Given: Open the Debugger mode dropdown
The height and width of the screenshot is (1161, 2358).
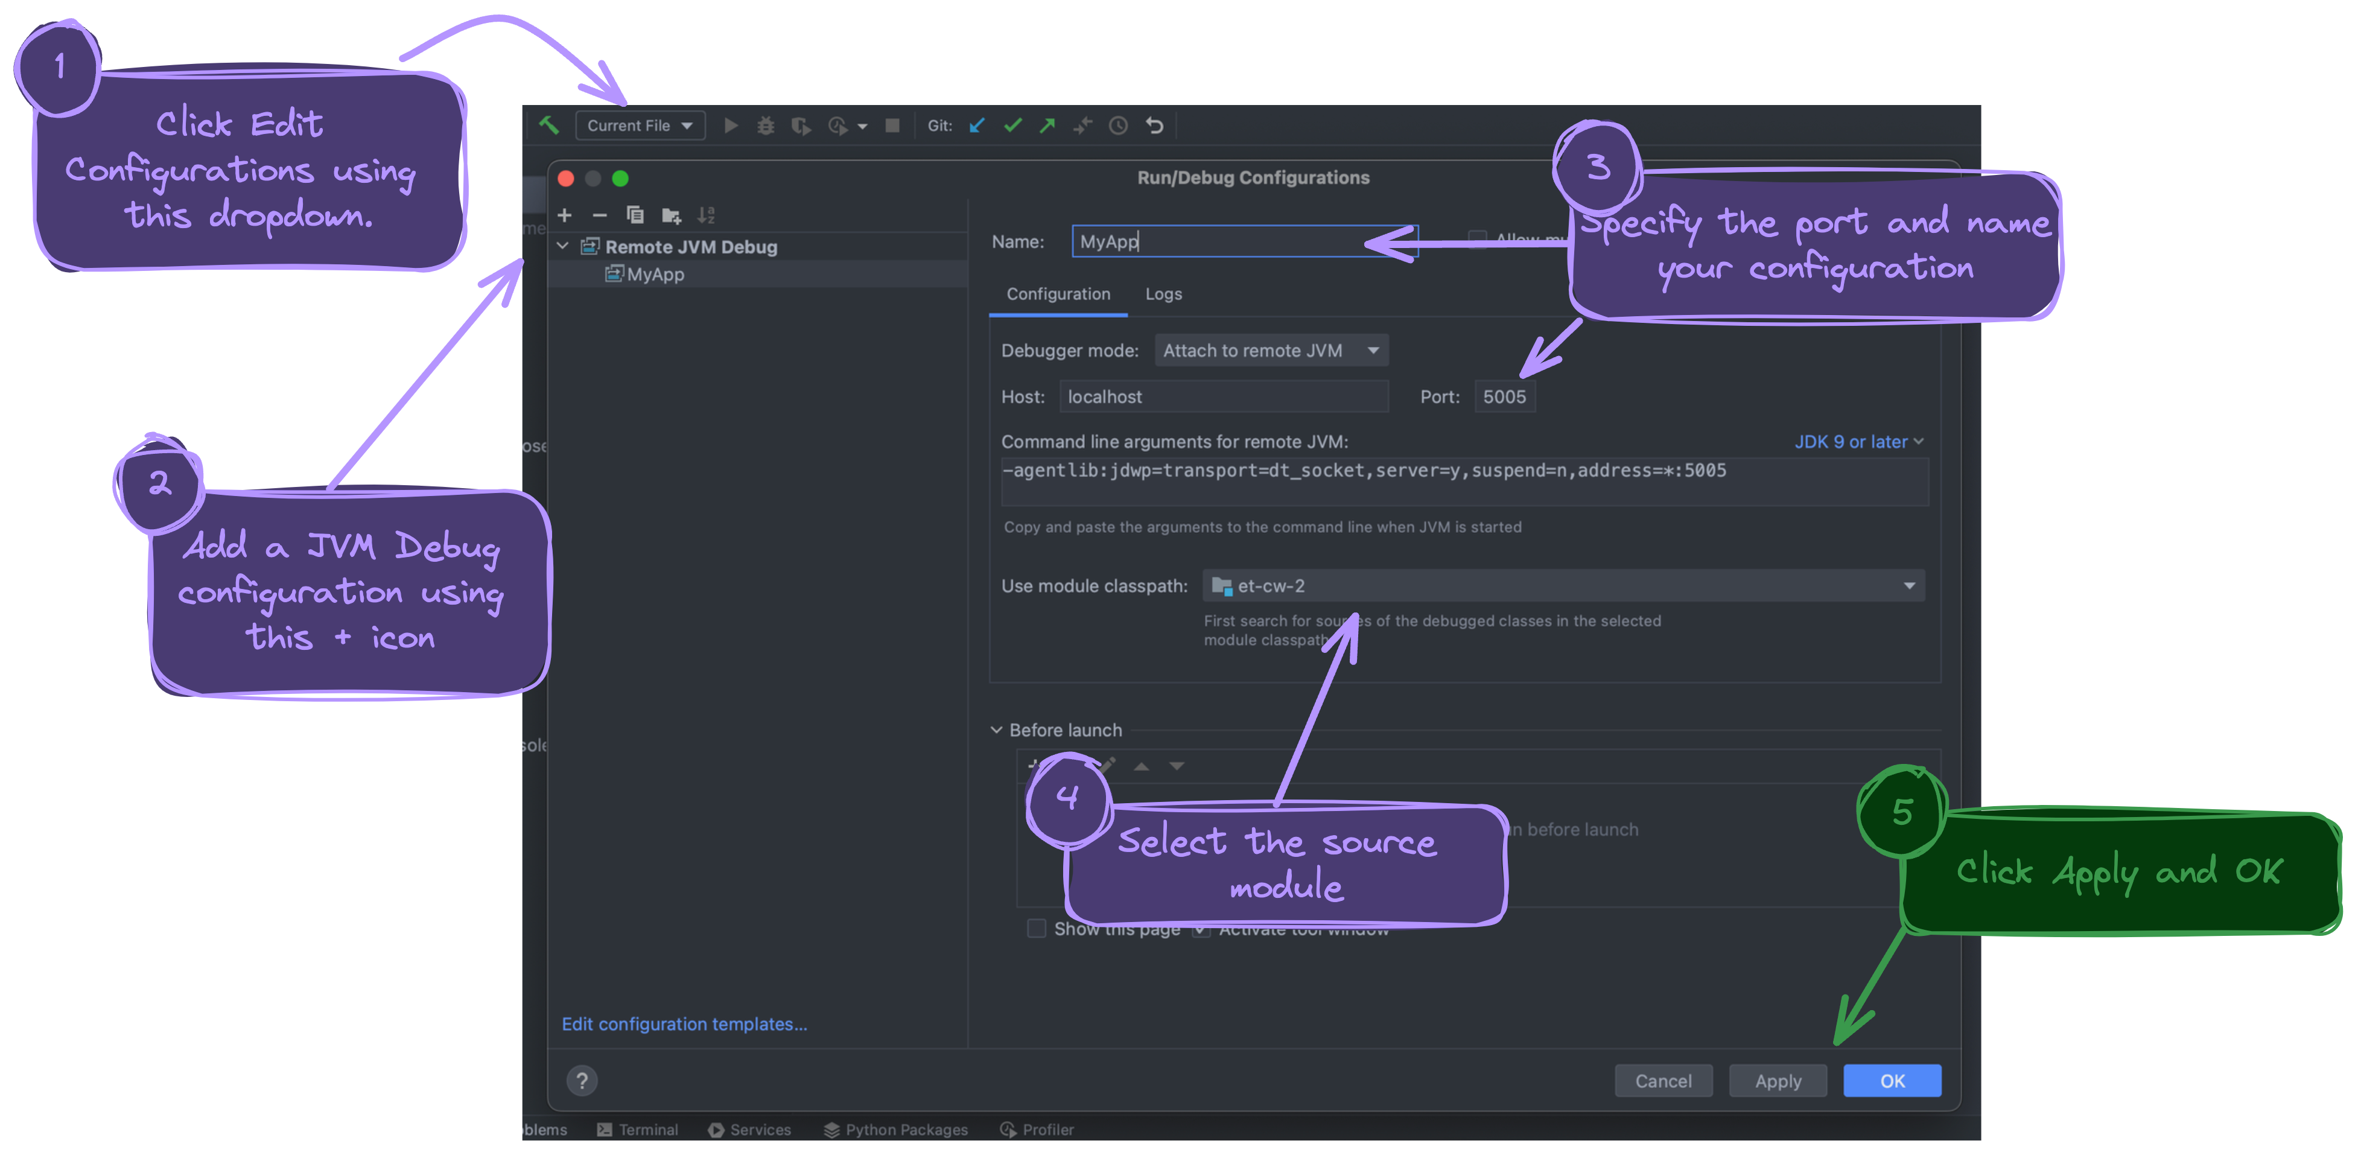Looking at the screenshot, I should pyautogui.click(x=1271, y=350).
